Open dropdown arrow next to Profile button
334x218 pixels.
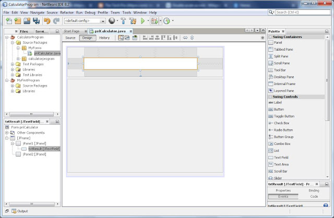173,21
